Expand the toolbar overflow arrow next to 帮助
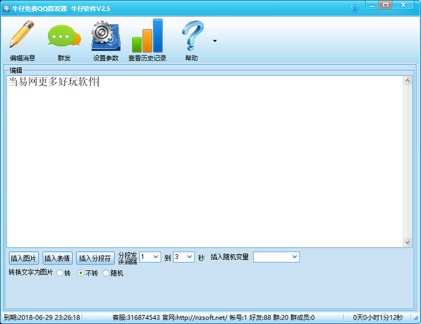Screen dimensions: 421x324 [x=215, y=41]
